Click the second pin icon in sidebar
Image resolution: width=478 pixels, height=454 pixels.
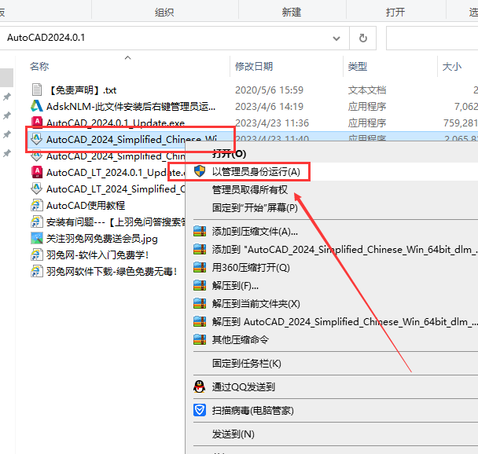(7, 115)
